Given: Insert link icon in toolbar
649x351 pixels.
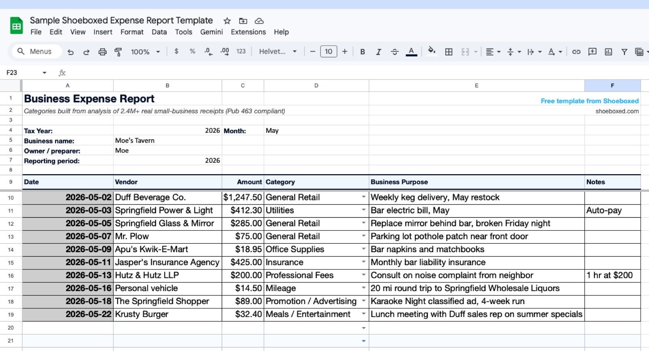Looking at the screenshot, I should pyautogui.click(x=576, y=52).
